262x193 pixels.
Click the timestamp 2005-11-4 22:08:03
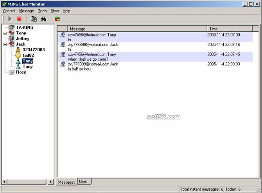point(224,64)
